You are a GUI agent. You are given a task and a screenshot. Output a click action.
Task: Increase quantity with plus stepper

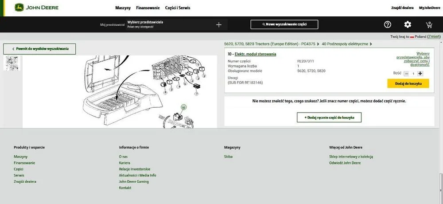[420, 73]
